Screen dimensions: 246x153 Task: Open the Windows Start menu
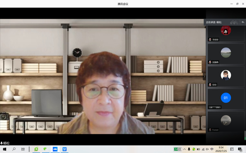(x=5, y=149)
